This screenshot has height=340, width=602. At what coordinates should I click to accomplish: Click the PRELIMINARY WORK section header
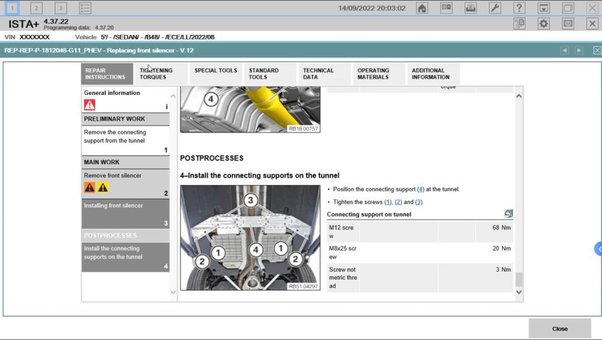click(125, 119)
